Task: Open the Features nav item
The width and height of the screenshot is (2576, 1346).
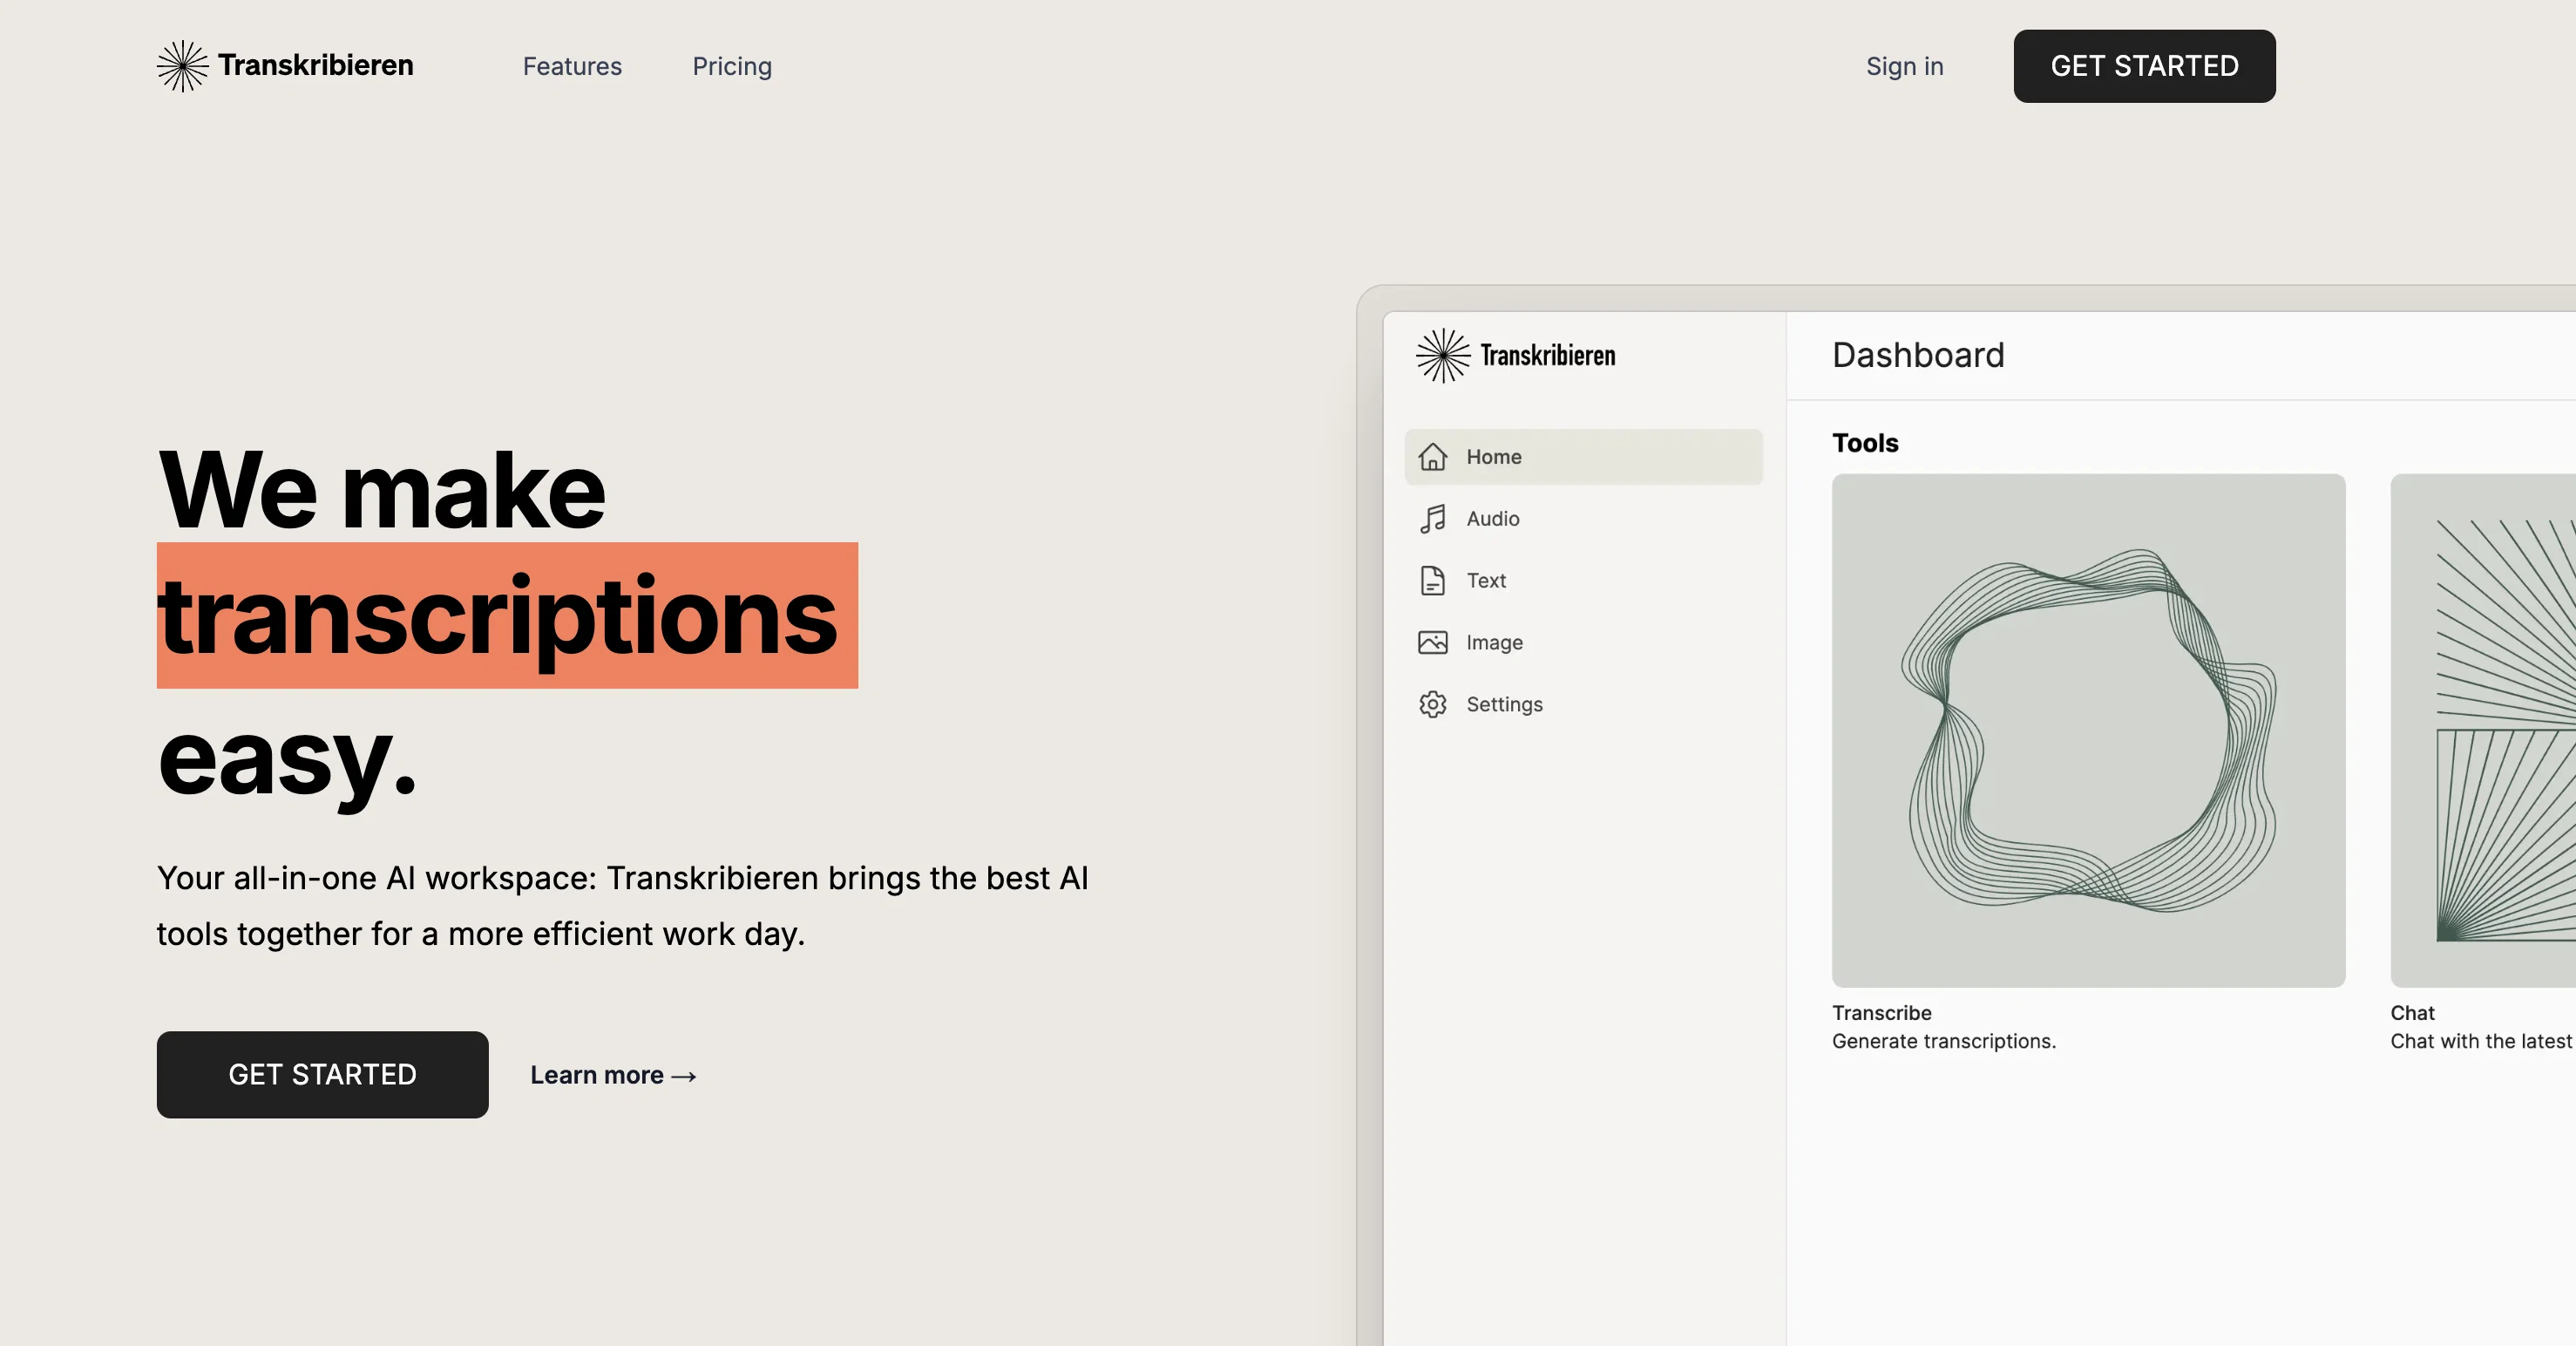Action: [572, 67]
